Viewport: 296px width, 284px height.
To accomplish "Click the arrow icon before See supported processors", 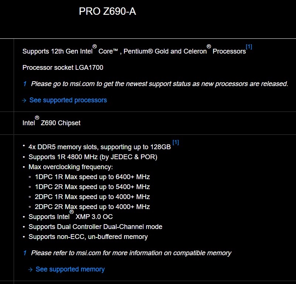I will click(x=24, y=100).
